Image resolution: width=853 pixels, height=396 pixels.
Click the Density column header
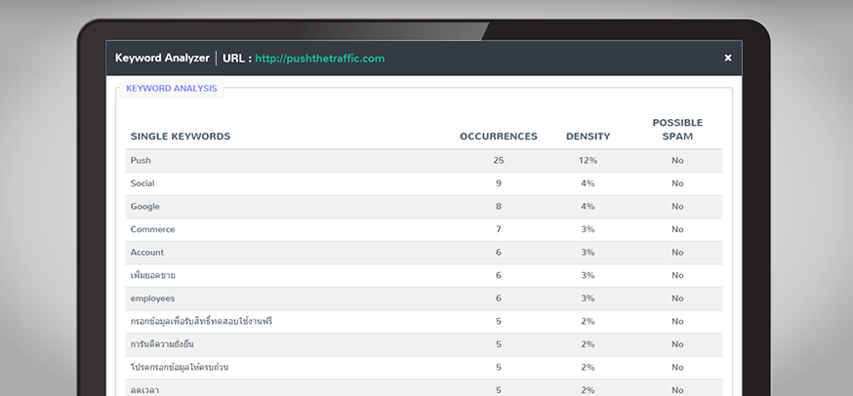click(588, 137)
